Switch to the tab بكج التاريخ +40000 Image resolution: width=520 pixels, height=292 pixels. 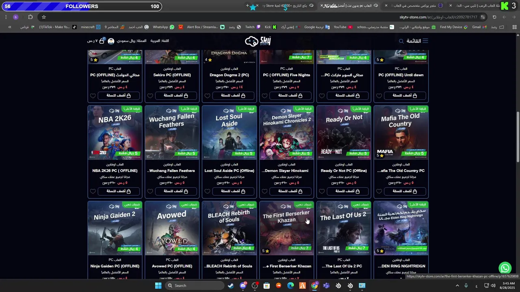point(289,6)
